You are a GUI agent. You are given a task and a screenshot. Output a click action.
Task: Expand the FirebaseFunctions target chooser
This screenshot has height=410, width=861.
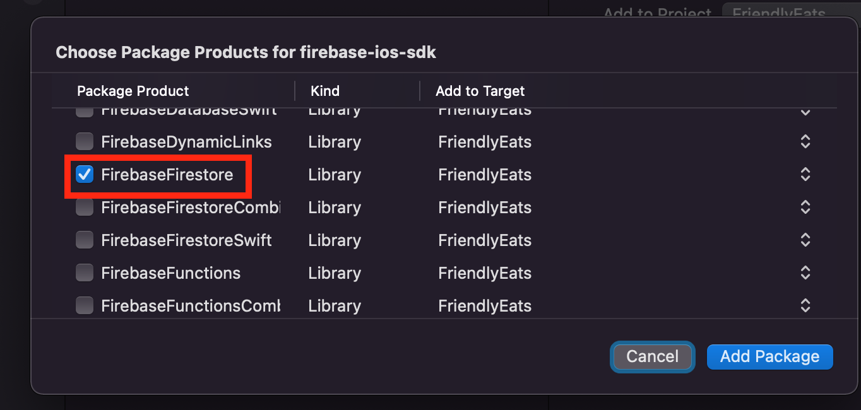point(805,272)
